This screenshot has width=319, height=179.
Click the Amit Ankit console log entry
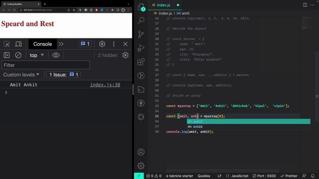tap(23, 85)
